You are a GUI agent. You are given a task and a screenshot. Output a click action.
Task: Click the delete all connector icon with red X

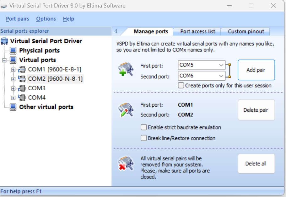126,163
